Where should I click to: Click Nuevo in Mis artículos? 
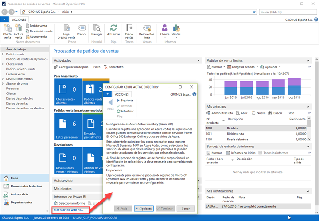click(x=259, y=113)
